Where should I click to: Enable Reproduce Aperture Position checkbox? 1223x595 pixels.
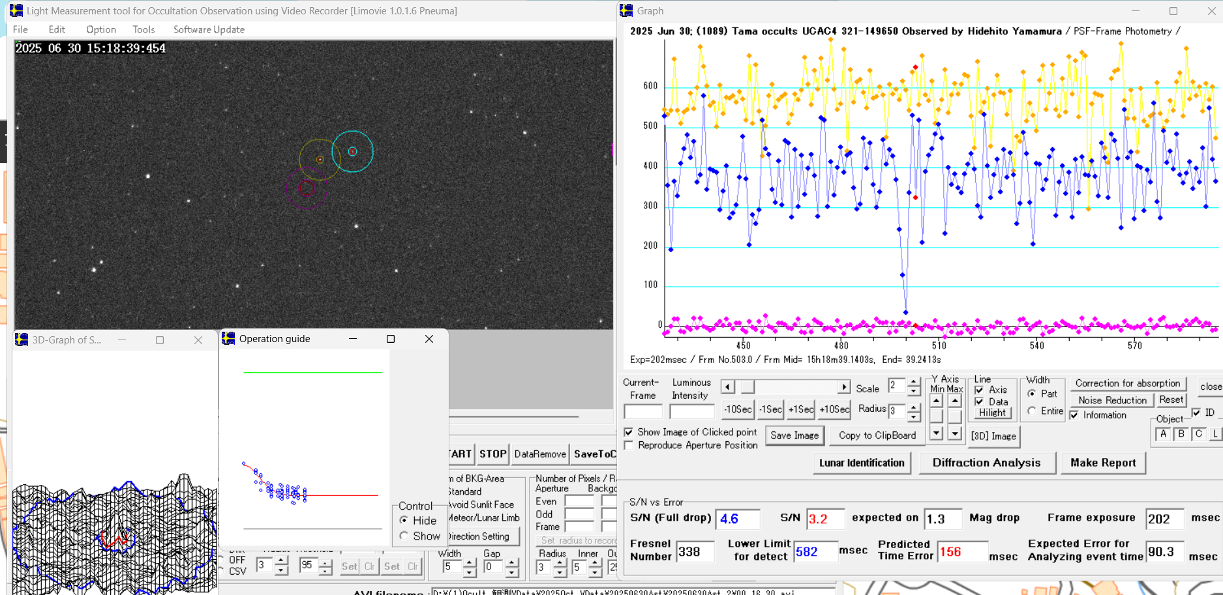coord(629,445)
